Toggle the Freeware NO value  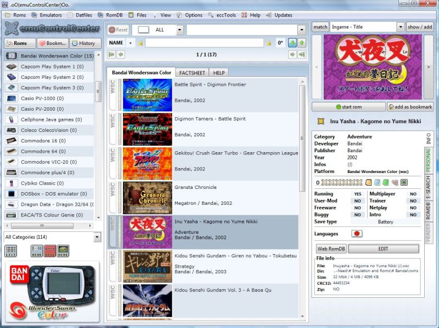[x=358, y=208]
